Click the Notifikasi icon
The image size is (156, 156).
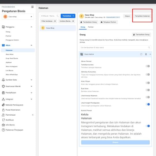[3, 120]
